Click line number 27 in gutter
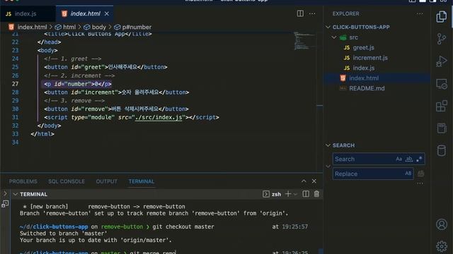Viewport: 453px width, 254px height. pos(15,84)
